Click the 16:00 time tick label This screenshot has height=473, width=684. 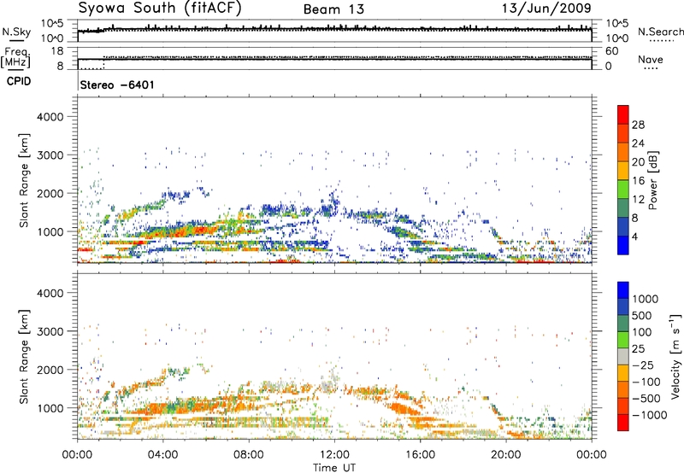click(420, 455)
